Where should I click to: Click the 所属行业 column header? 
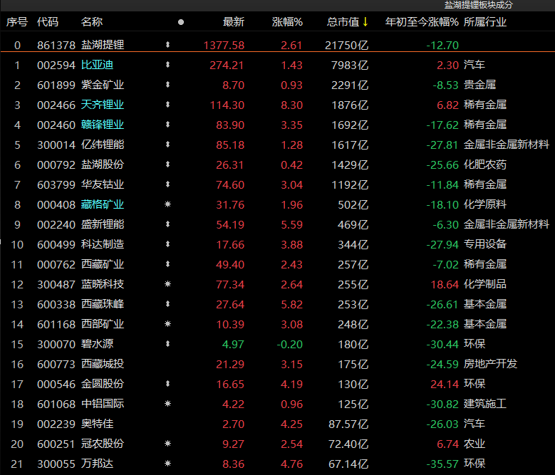(x=485, y=22)
